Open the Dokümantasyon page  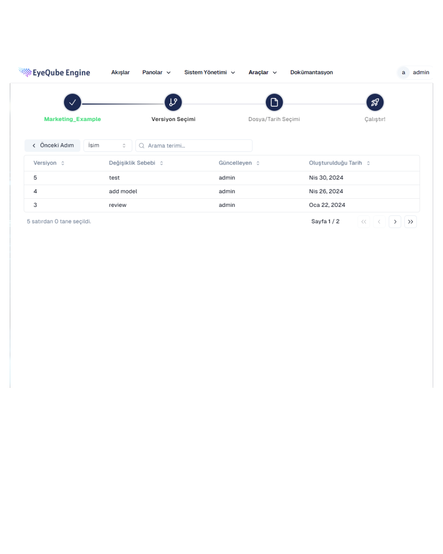[x=311, y=73]
